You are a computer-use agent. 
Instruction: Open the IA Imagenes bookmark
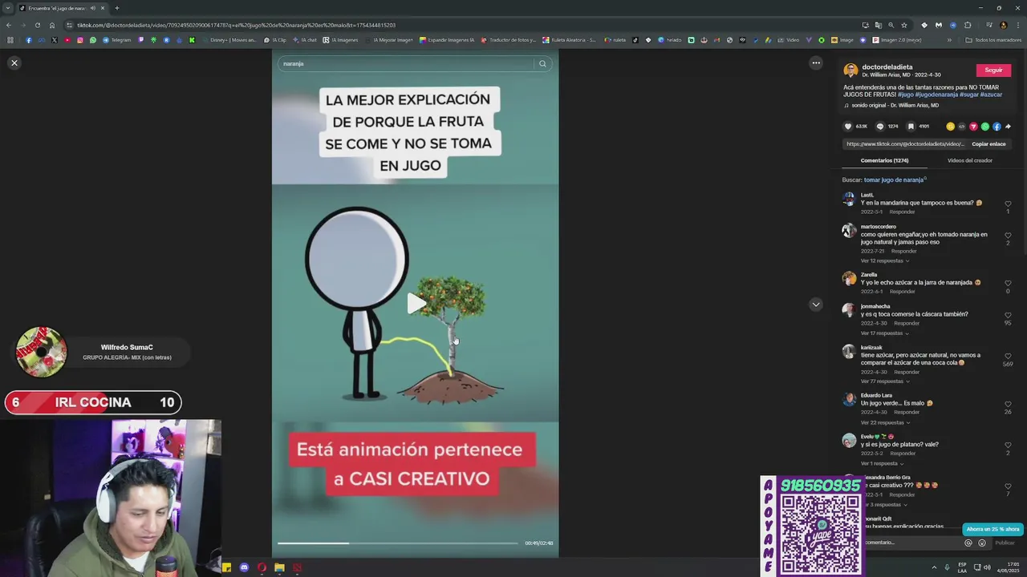tap(340, 40)
